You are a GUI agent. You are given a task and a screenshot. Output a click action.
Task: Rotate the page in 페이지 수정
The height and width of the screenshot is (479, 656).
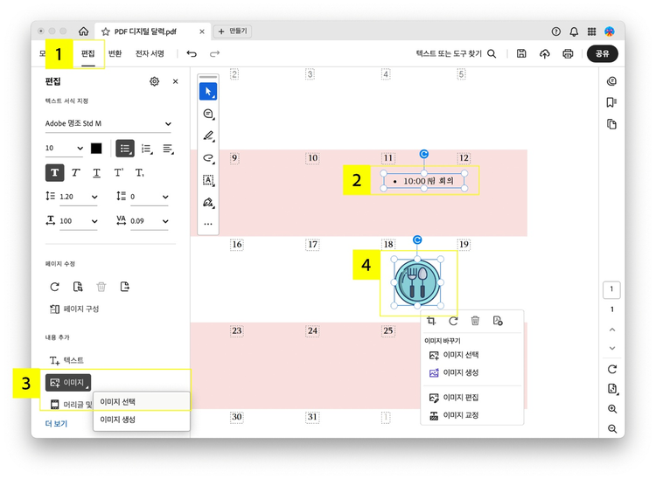(x=55, y=288)
